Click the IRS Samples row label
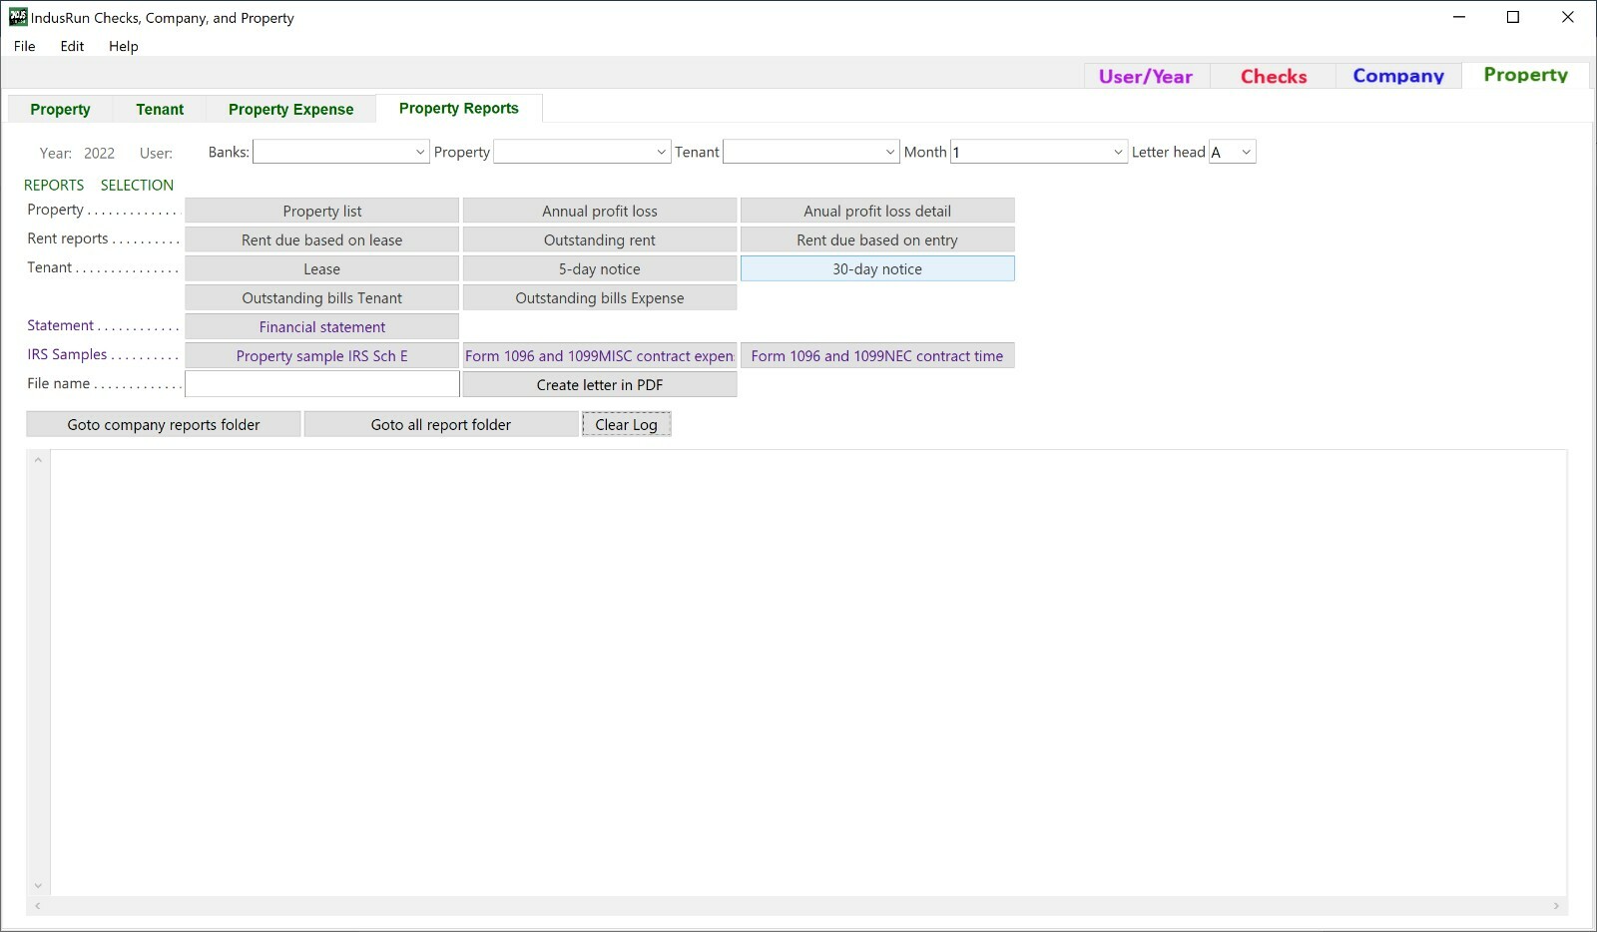 click(67, 354)
